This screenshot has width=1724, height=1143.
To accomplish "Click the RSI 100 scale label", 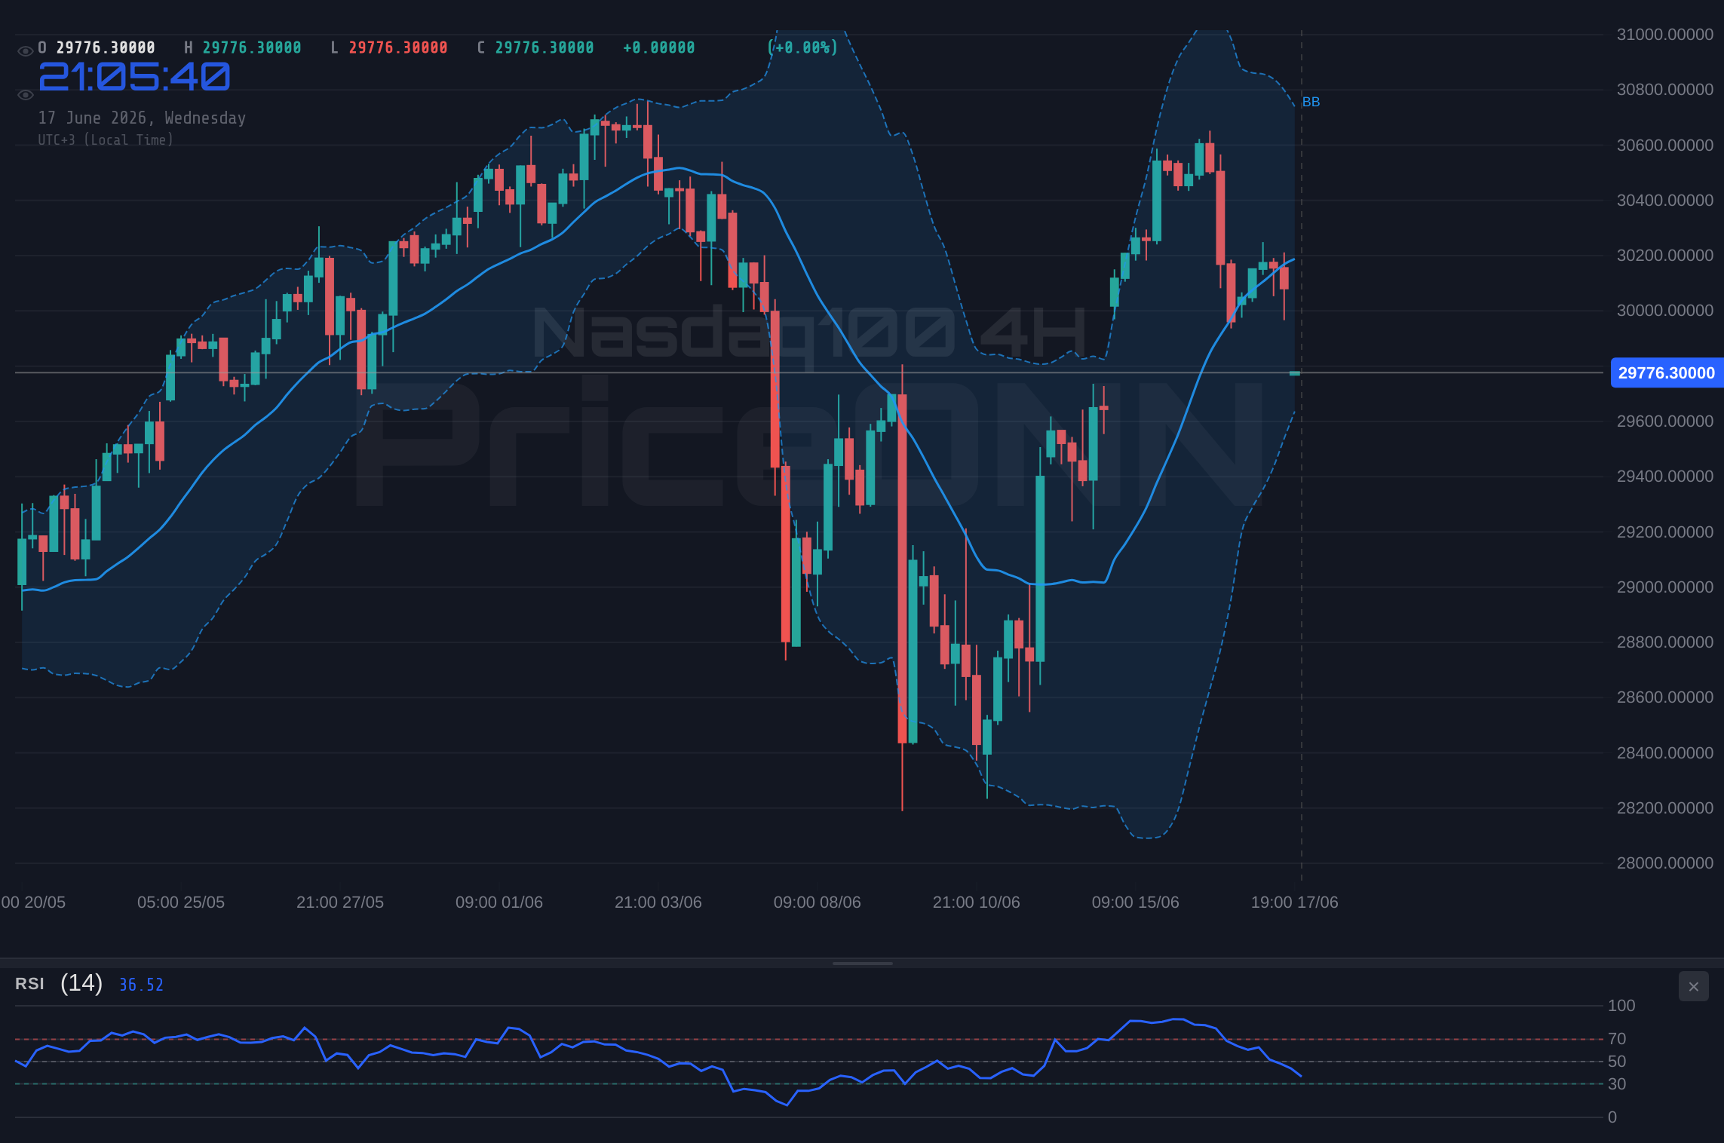I will [1621, 1006].
